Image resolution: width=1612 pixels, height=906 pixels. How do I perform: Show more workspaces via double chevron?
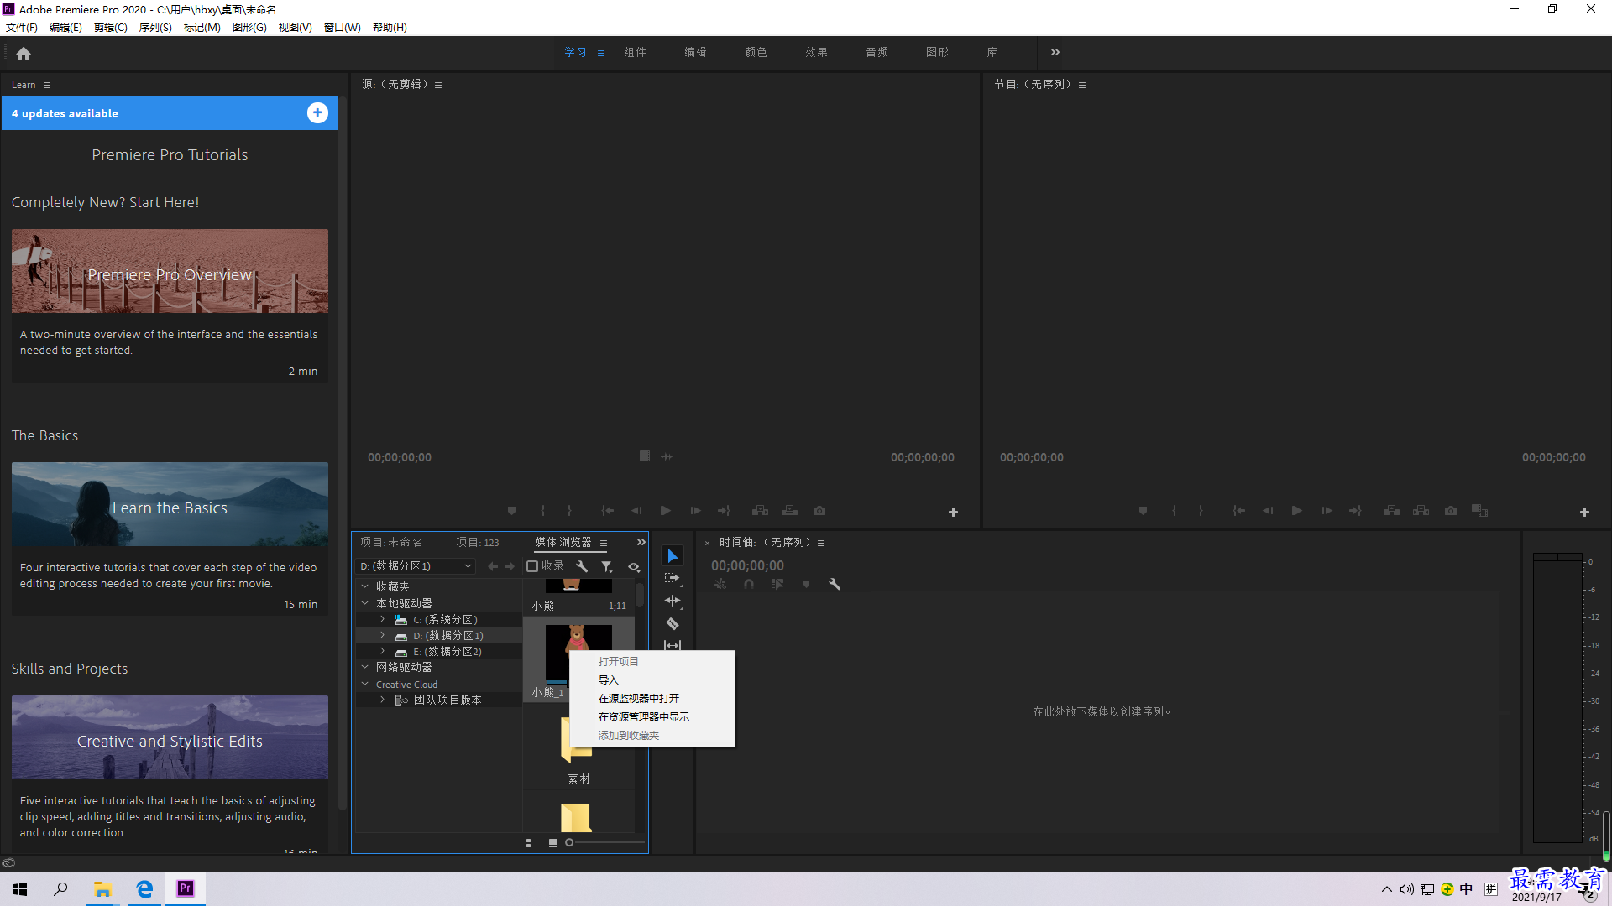[x=1055, y=52]
